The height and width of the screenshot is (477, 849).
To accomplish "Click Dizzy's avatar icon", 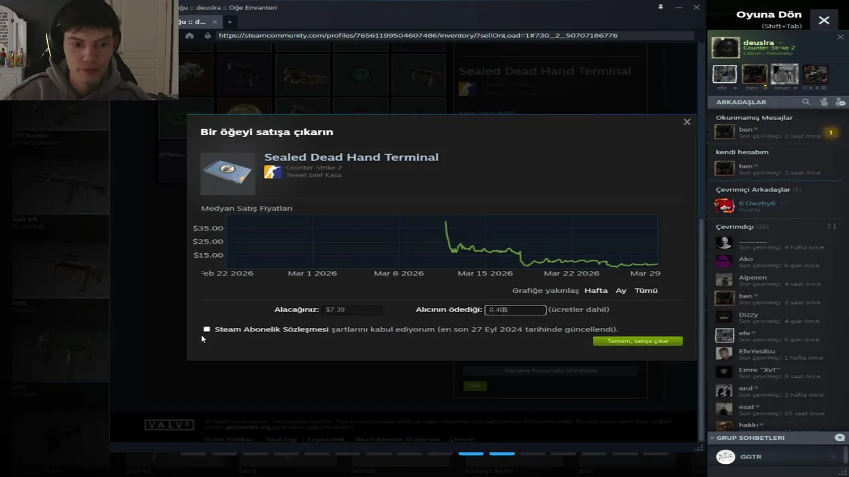I will (x=724, y=317).
